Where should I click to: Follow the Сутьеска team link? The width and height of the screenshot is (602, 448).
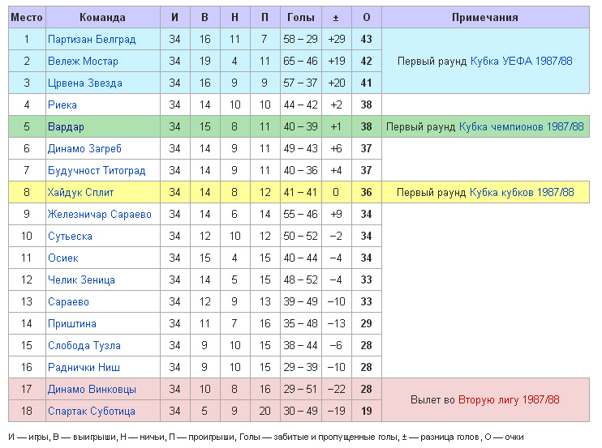coord(70,236)
